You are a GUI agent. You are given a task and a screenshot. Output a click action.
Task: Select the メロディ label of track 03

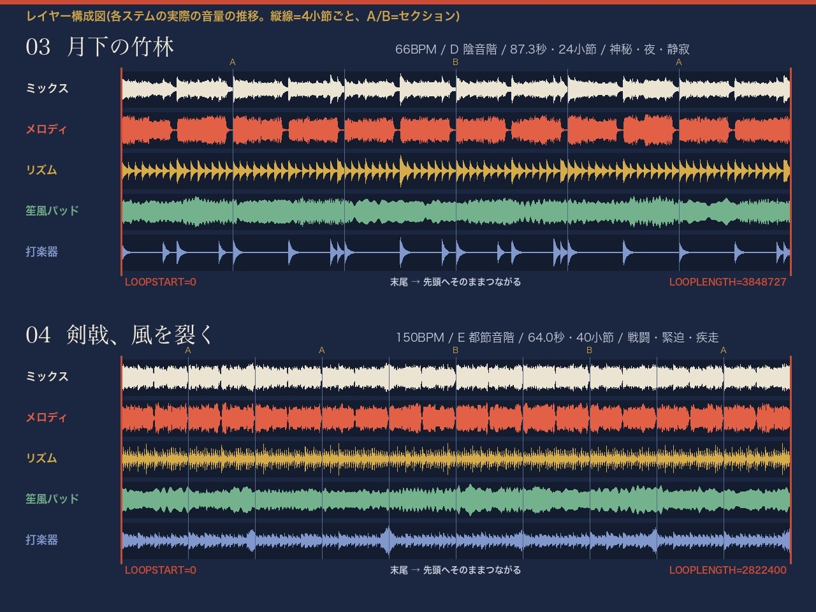pyautogui.click(x=47, y=129)
